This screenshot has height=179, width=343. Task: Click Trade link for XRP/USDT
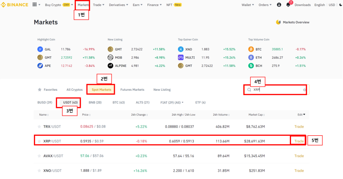point(299,141)
